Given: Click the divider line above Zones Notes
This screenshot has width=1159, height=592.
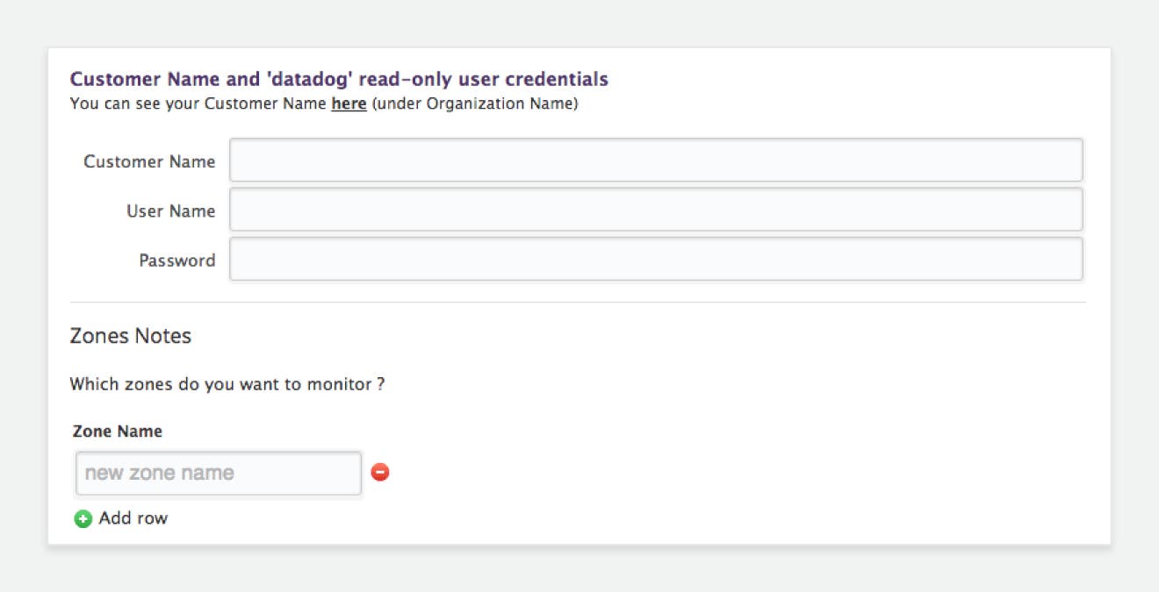Looking at the screenshot, I should [x=578, y=303].
